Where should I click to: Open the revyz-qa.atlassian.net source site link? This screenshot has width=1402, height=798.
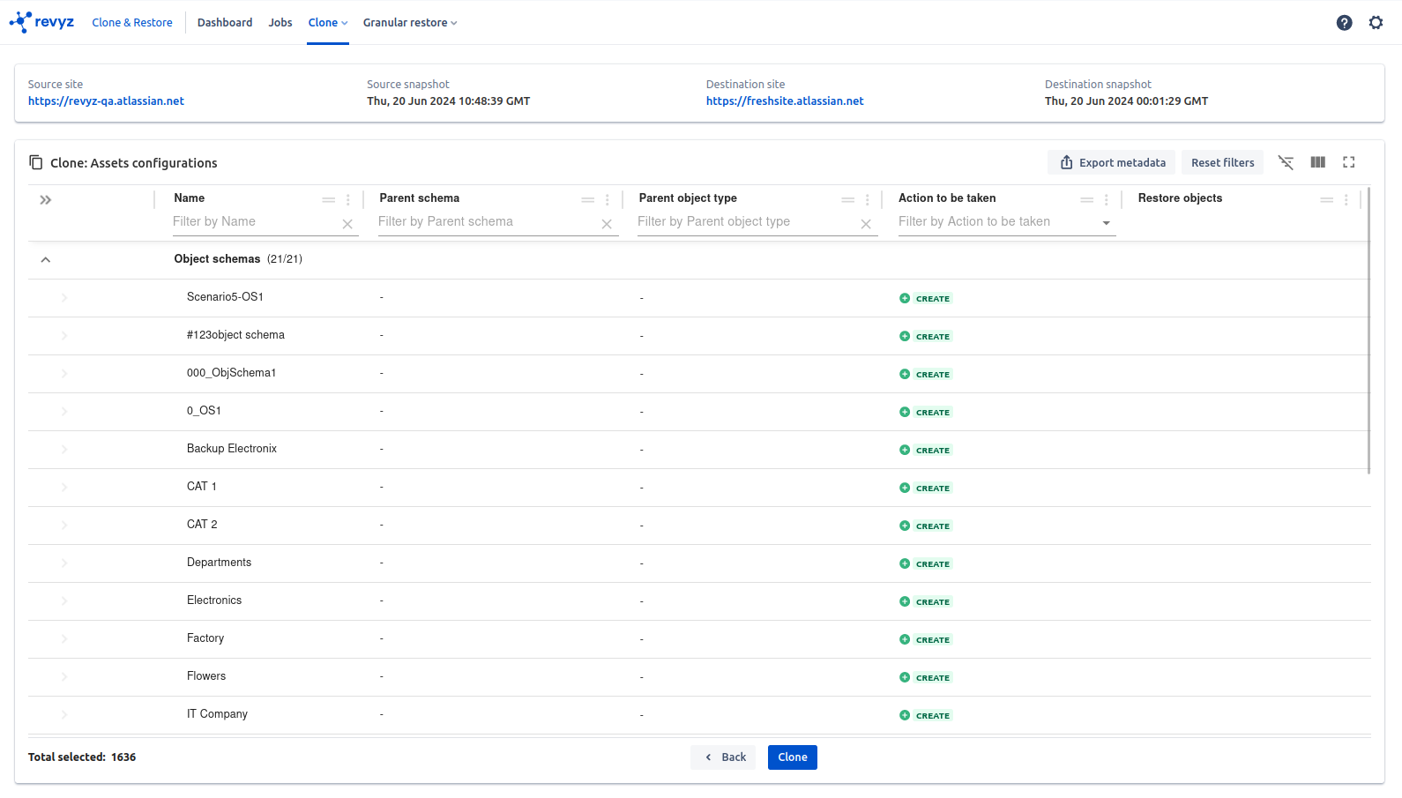106,101
